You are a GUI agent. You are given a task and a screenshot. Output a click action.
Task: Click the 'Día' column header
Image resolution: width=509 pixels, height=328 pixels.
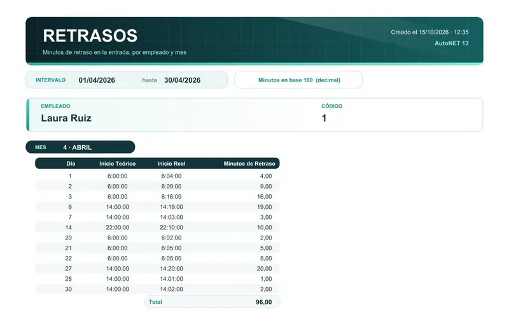coord(71,164)
